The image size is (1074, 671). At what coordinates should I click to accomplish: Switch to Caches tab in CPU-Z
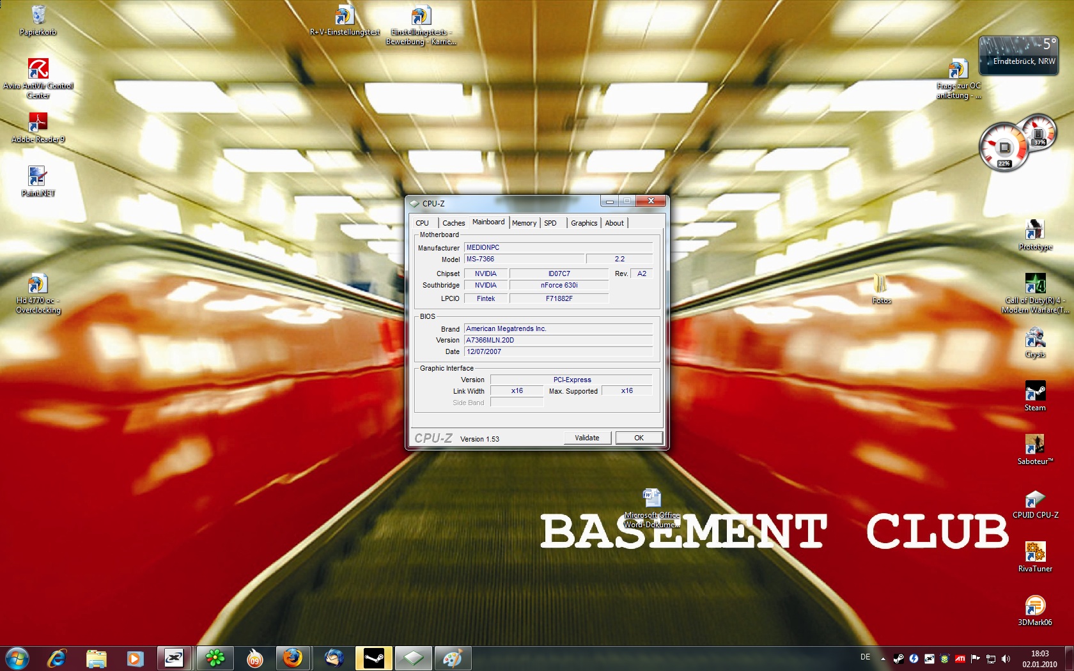click(454, 223)
